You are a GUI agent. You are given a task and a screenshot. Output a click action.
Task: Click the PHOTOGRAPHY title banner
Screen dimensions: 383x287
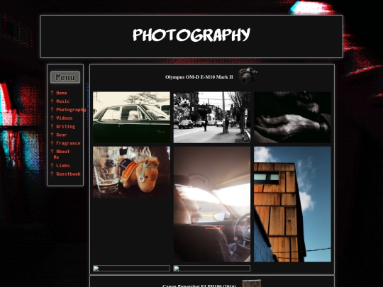tap(191, 36)
